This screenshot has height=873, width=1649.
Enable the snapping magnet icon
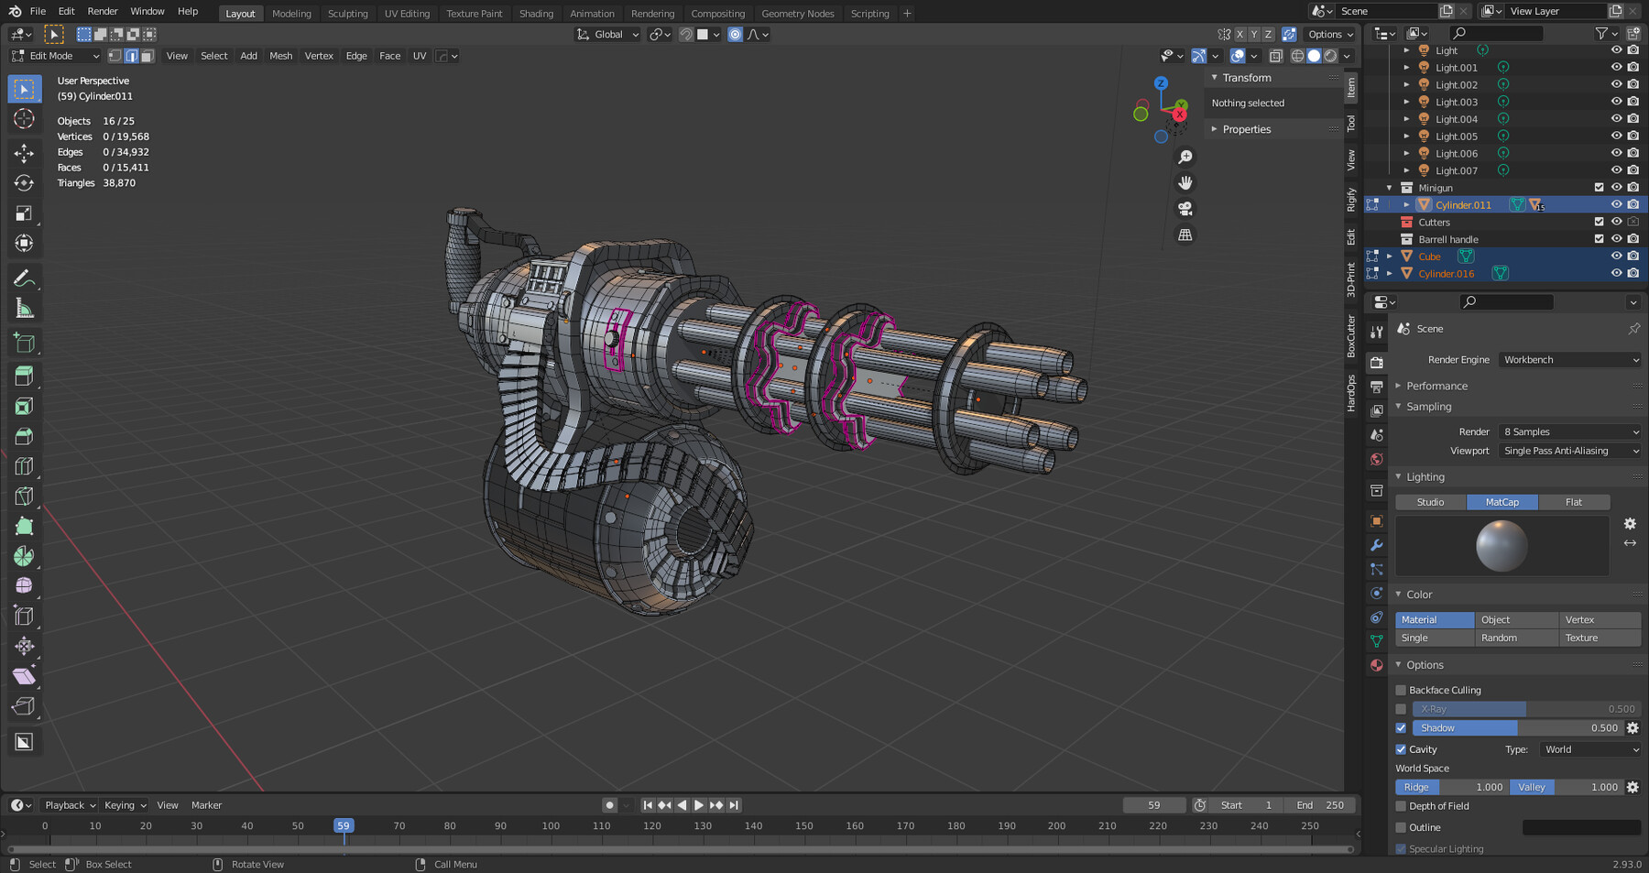[x=685, y=34]
